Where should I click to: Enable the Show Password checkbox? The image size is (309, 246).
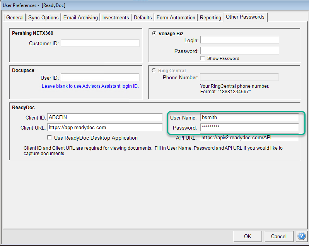point(203,58)
